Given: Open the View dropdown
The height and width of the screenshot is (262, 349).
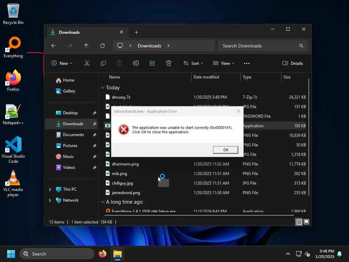Looking at the screenshot, I should (224, 63).
